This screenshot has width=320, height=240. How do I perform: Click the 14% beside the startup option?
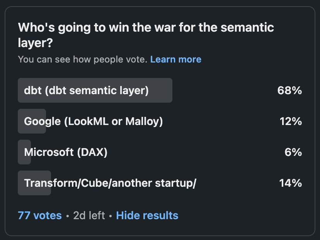(290, 183)
